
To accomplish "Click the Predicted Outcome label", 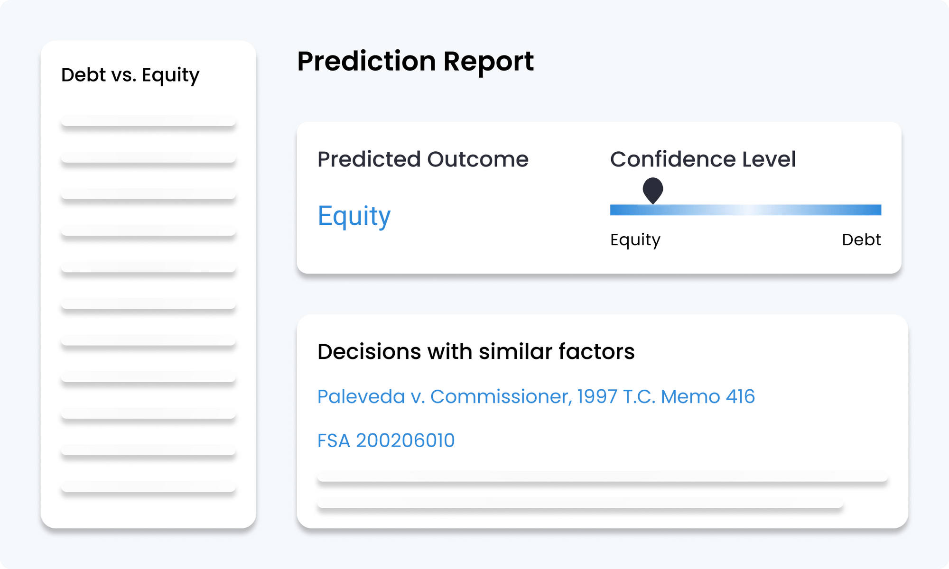I will (x=423, y=159).
